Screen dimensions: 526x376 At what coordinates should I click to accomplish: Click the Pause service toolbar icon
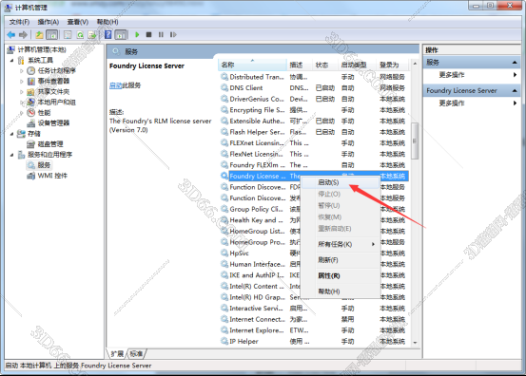click(161, 34)
